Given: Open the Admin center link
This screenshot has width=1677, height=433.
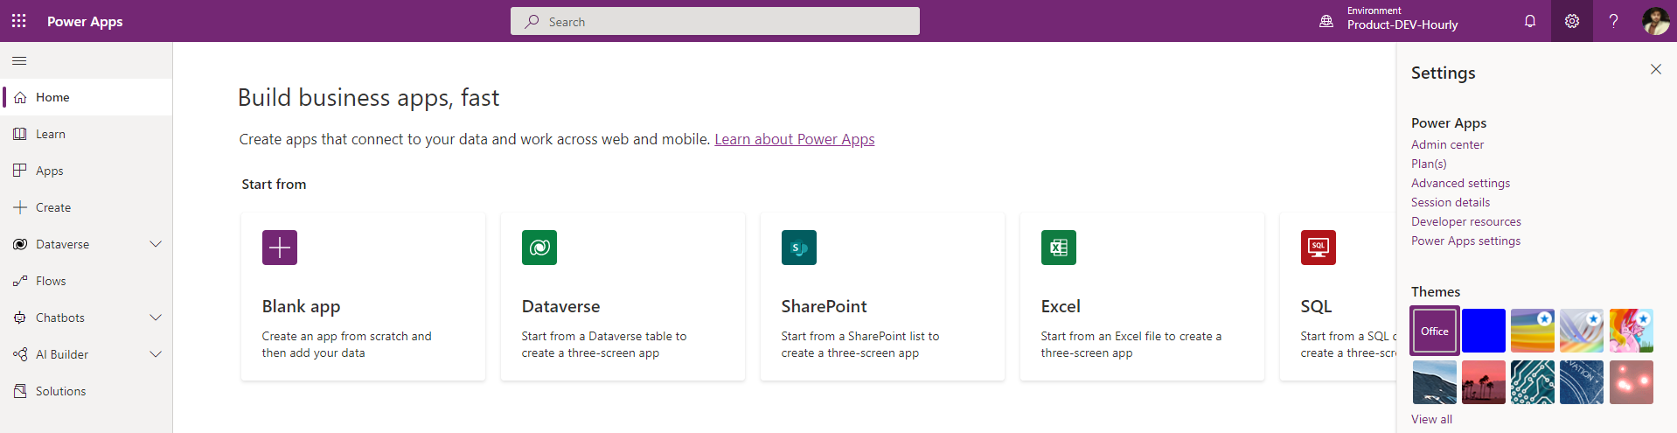Looking at the screenshot, I should click(x=1447, y=144).
